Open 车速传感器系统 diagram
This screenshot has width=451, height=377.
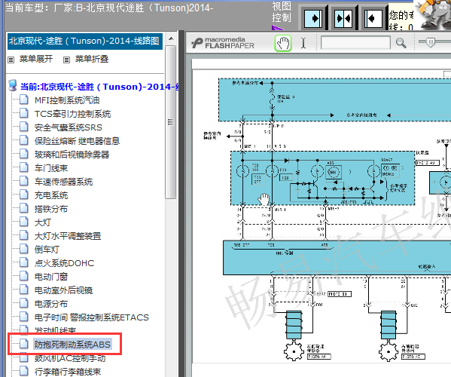63,182
